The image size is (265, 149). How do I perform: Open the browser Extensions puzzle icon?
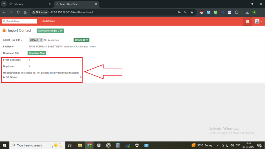click(237, 12)
